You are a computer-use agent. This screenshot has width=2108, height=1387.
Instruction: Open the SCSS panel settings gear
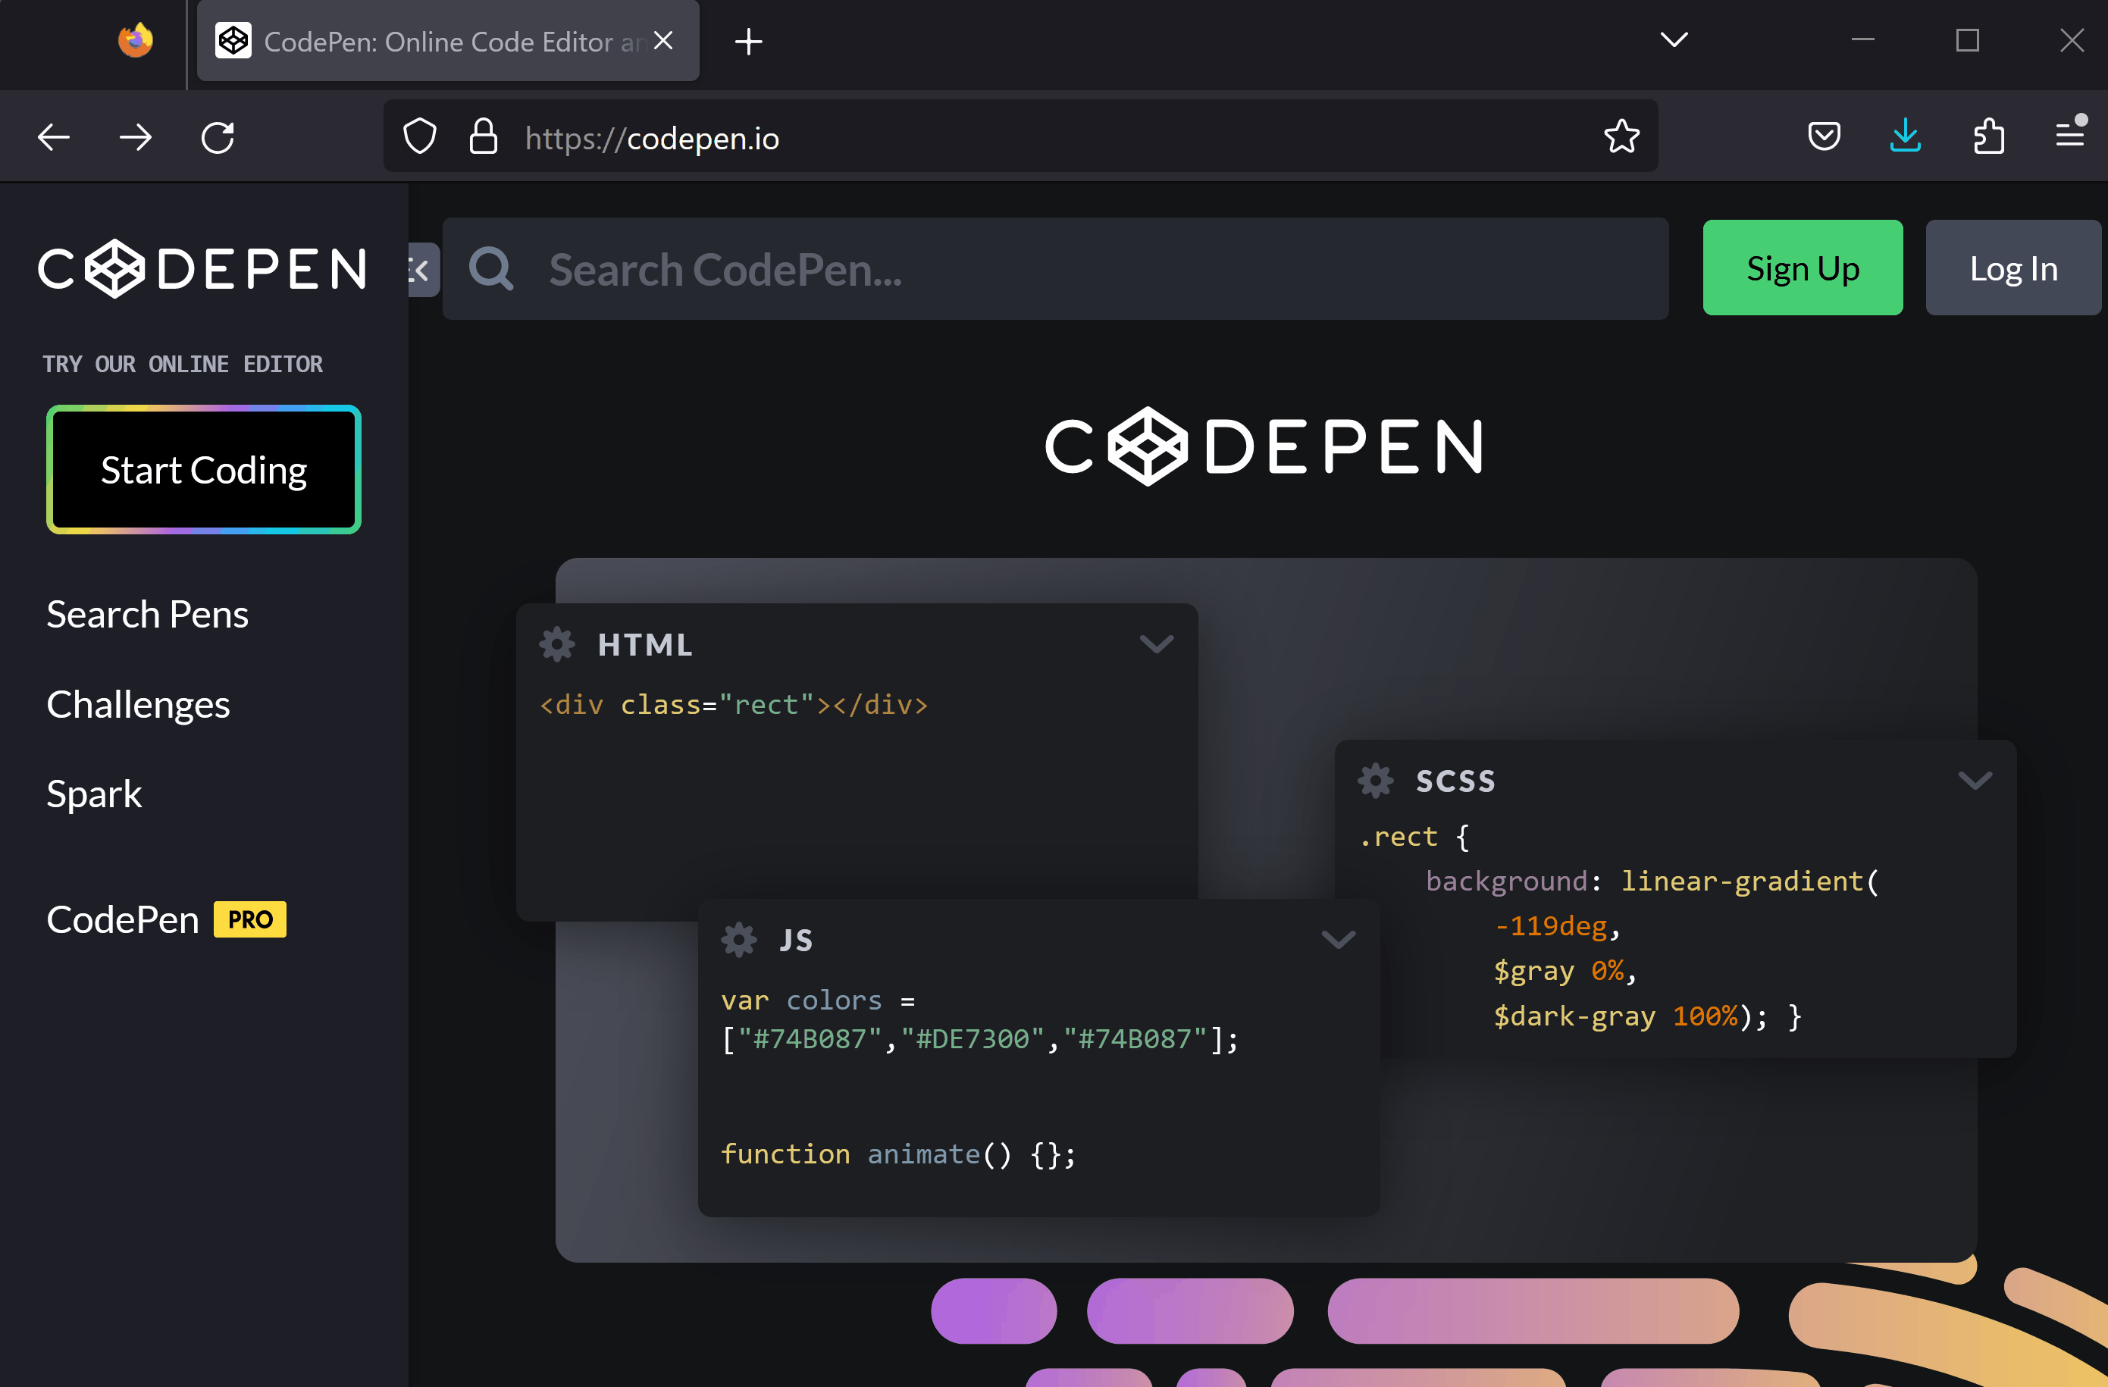1374,781
